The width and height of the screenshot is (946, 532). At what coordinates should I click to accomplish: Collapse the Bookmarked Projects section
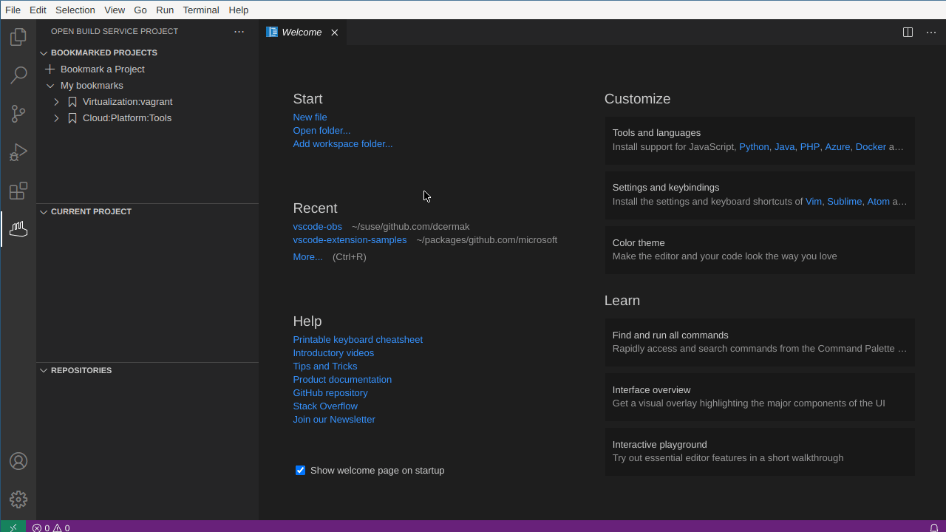44,53
